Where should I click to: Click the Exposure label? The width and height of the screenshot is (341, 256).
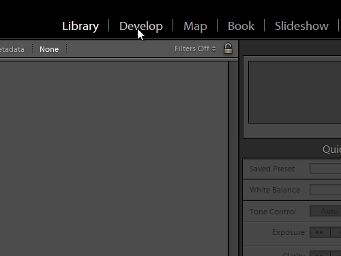(288, 232)
